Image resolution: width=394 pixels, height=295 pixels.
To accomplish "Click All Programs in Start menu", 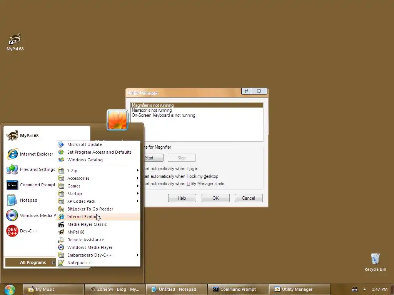I will pyautogui.click(x=30, y=262).
